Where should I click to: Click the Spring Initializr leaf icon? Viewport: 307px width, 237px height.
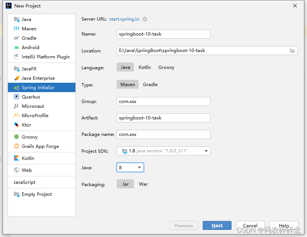point(17,88)
